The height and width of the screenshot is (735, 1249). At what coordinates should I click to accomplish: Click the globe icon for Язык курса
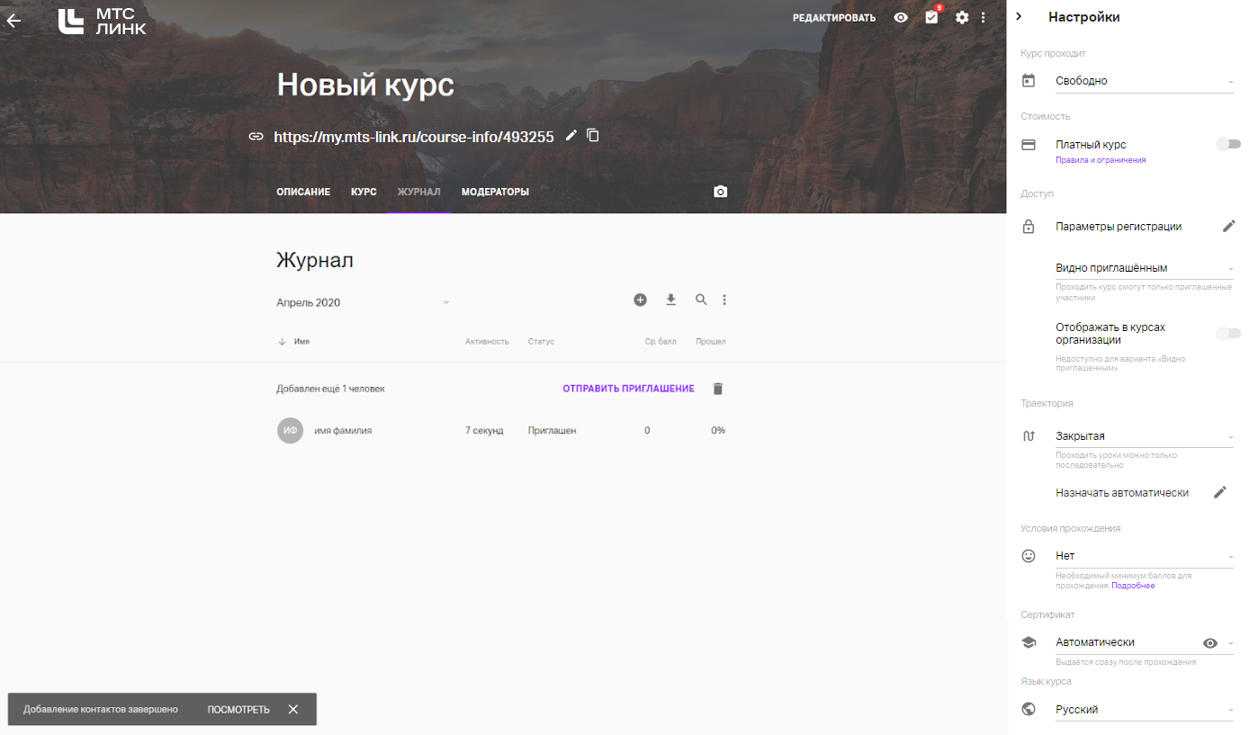[x=1029, y=710]
